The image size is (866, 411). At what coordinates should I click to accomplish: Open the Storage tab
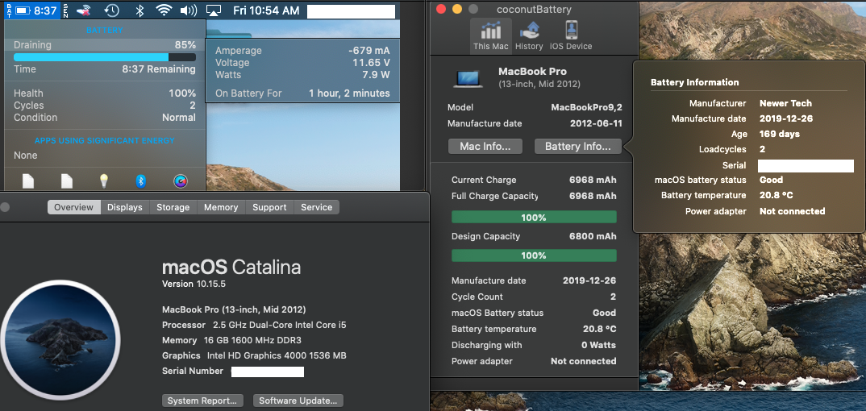click(x=173, y=207)
